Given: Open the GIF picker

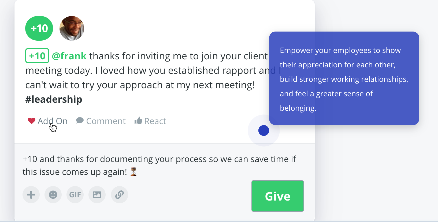Looking at the screenshot, I should point(75,195).
